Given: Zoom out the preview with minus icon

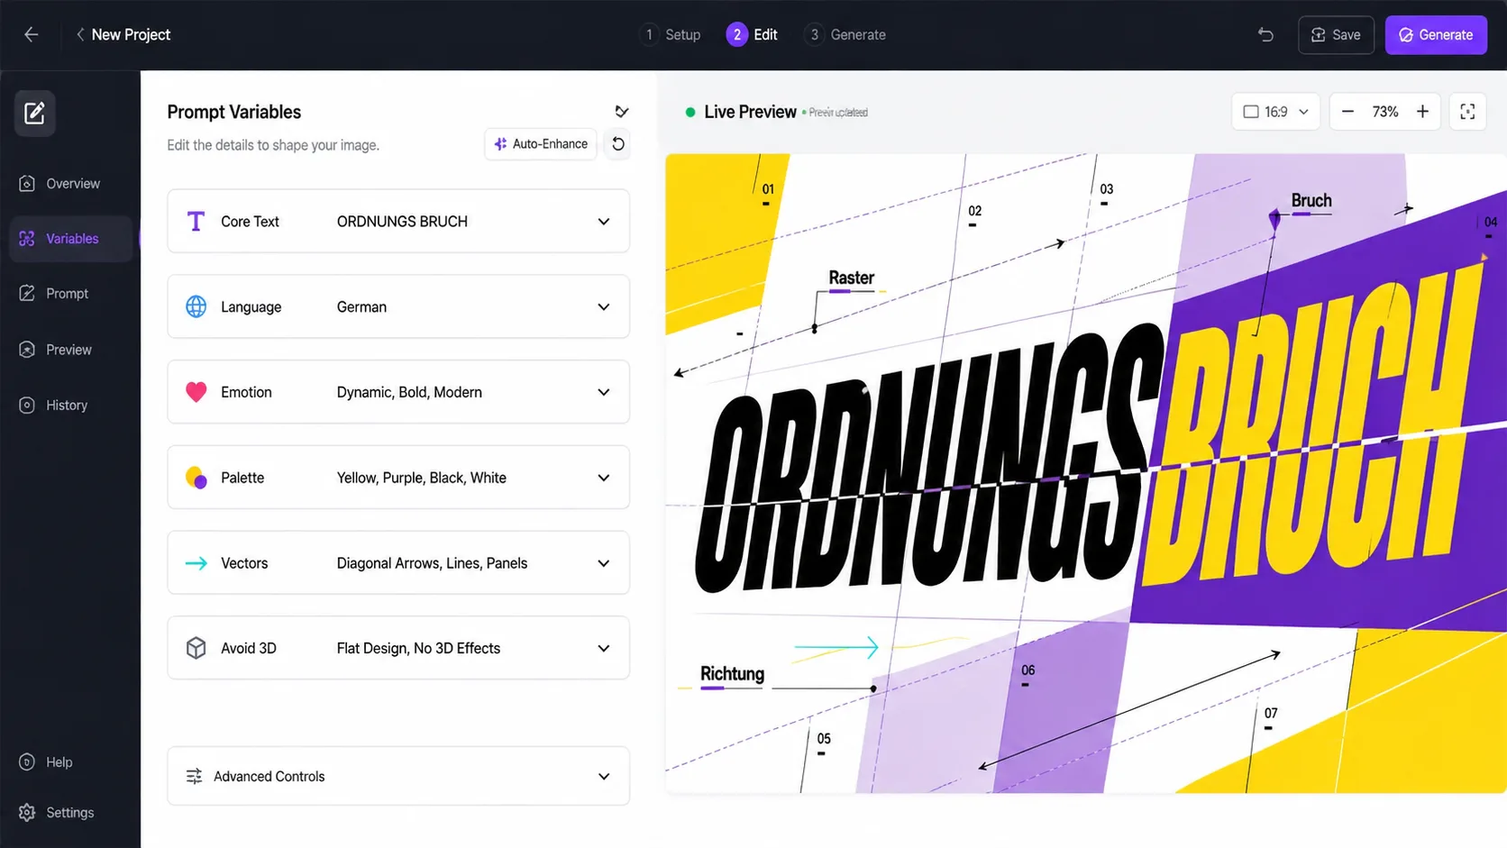Looking at the screenshot, I should pyautogui.click(x=1347, y=112).
